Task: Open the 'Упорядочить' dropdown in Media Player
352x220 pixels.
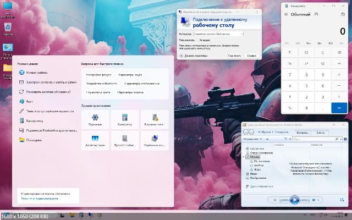Action: click(252, 140)
